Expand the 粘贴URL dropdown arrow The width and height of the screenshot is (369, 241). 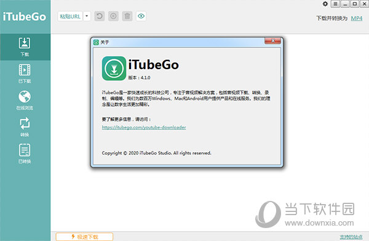click(87, 16)
